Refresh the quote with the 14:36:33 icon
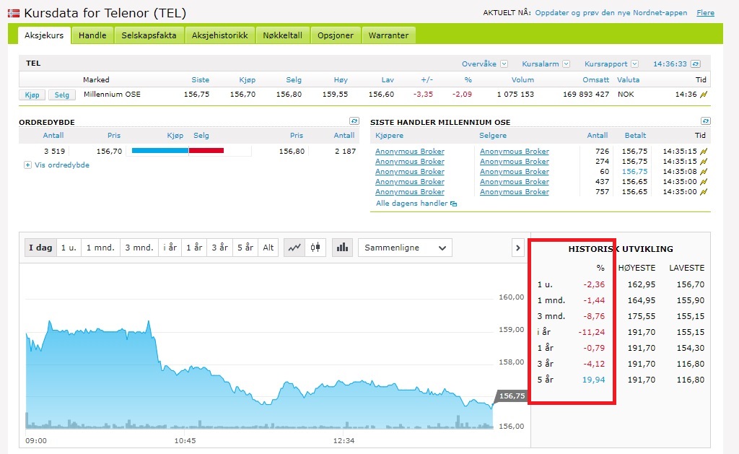The image size is (739, 454). tap(696, 64)
